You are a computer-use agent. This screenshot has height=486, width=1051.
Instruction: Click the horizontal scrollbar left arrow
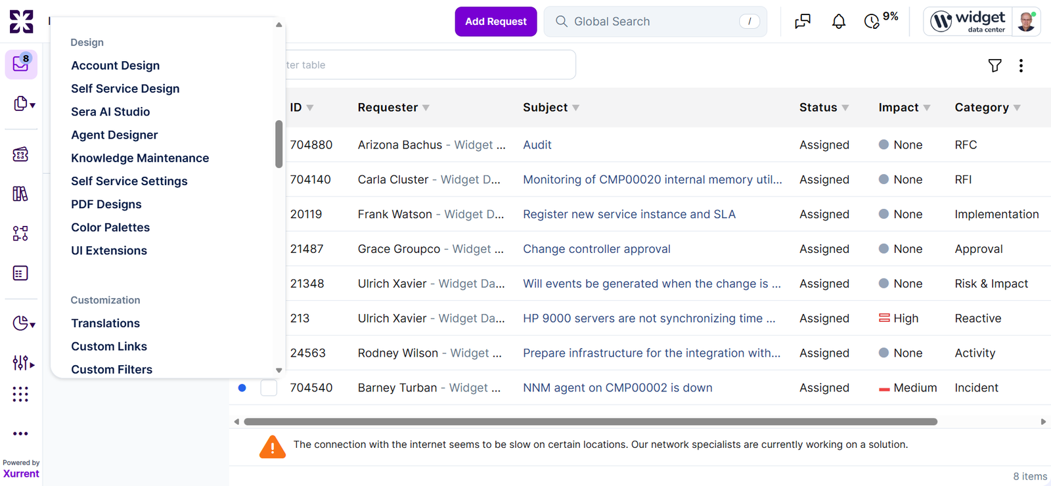pyautogui.click(x=236, y=422)
